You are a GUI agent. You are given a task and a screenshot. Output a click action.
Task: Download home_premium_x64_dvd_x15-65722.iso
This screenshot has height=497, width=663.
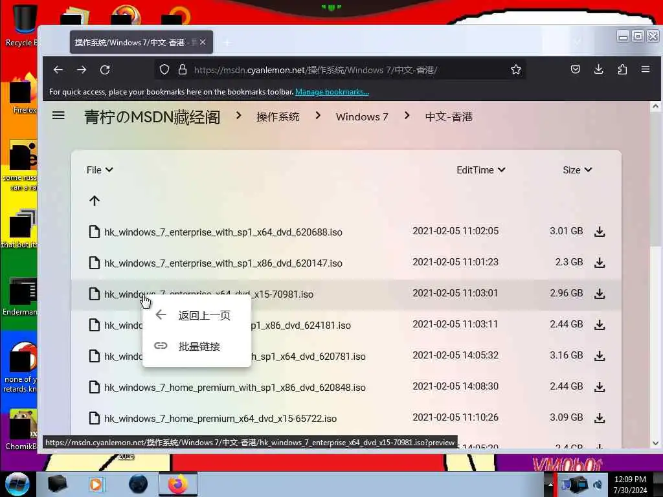(600, 418)
